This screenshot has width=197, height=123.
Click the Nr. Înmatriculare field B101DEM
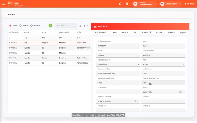point(118,46)
